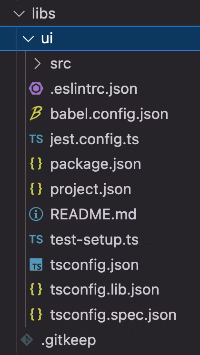Click the braces icon next to project.json

pyautogui.click(x=36, y=189)
